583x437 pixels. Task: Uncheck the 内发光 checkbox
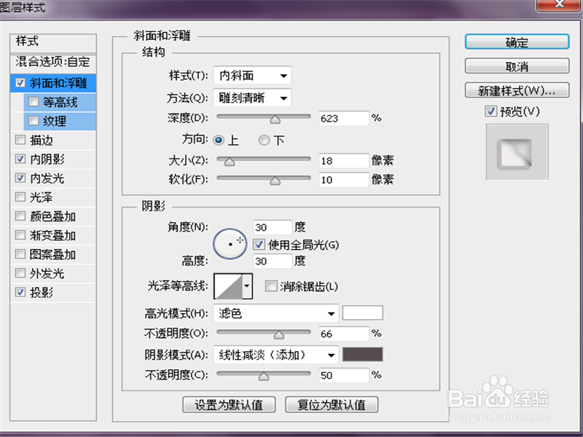(20, 178)
